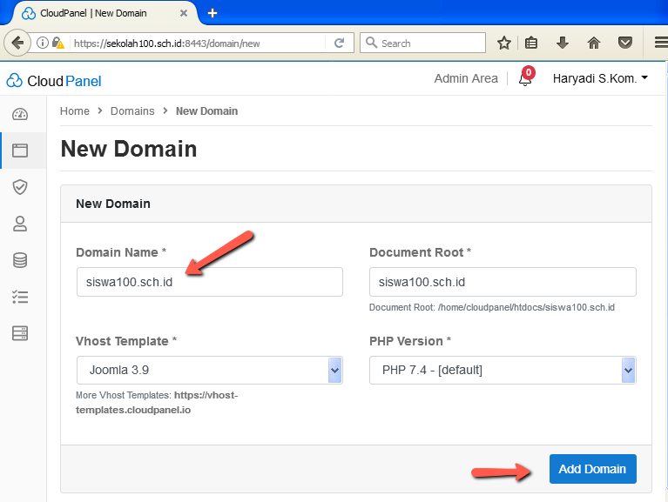Viewport: 668px width, 502px height.
Task: Bookmark this page with the star icon
Action: (503, 43)
